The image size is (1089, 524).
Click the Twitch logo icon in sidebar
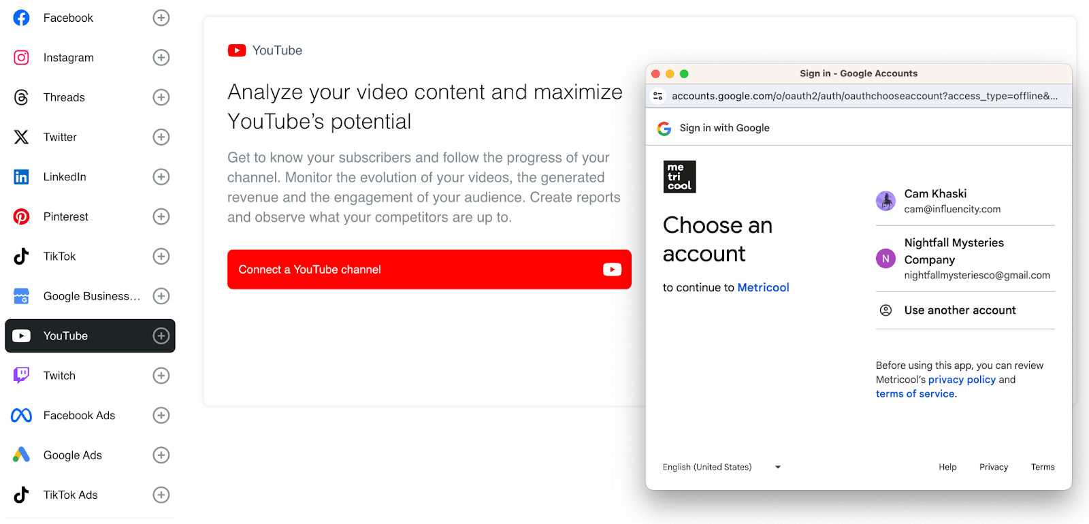(21, 376)
